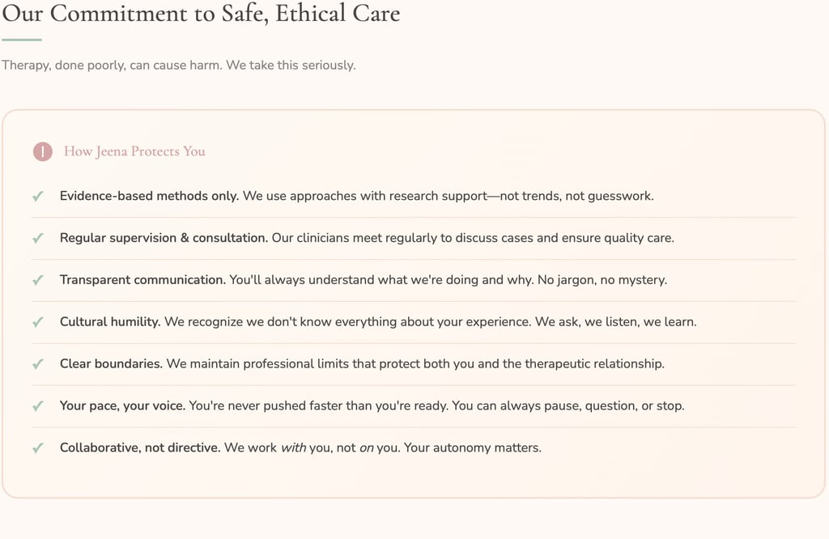Viewport: 829px width, 539px height.
Task: Click the checkmark next to Cultural humility
Action: tap(37, 322)
